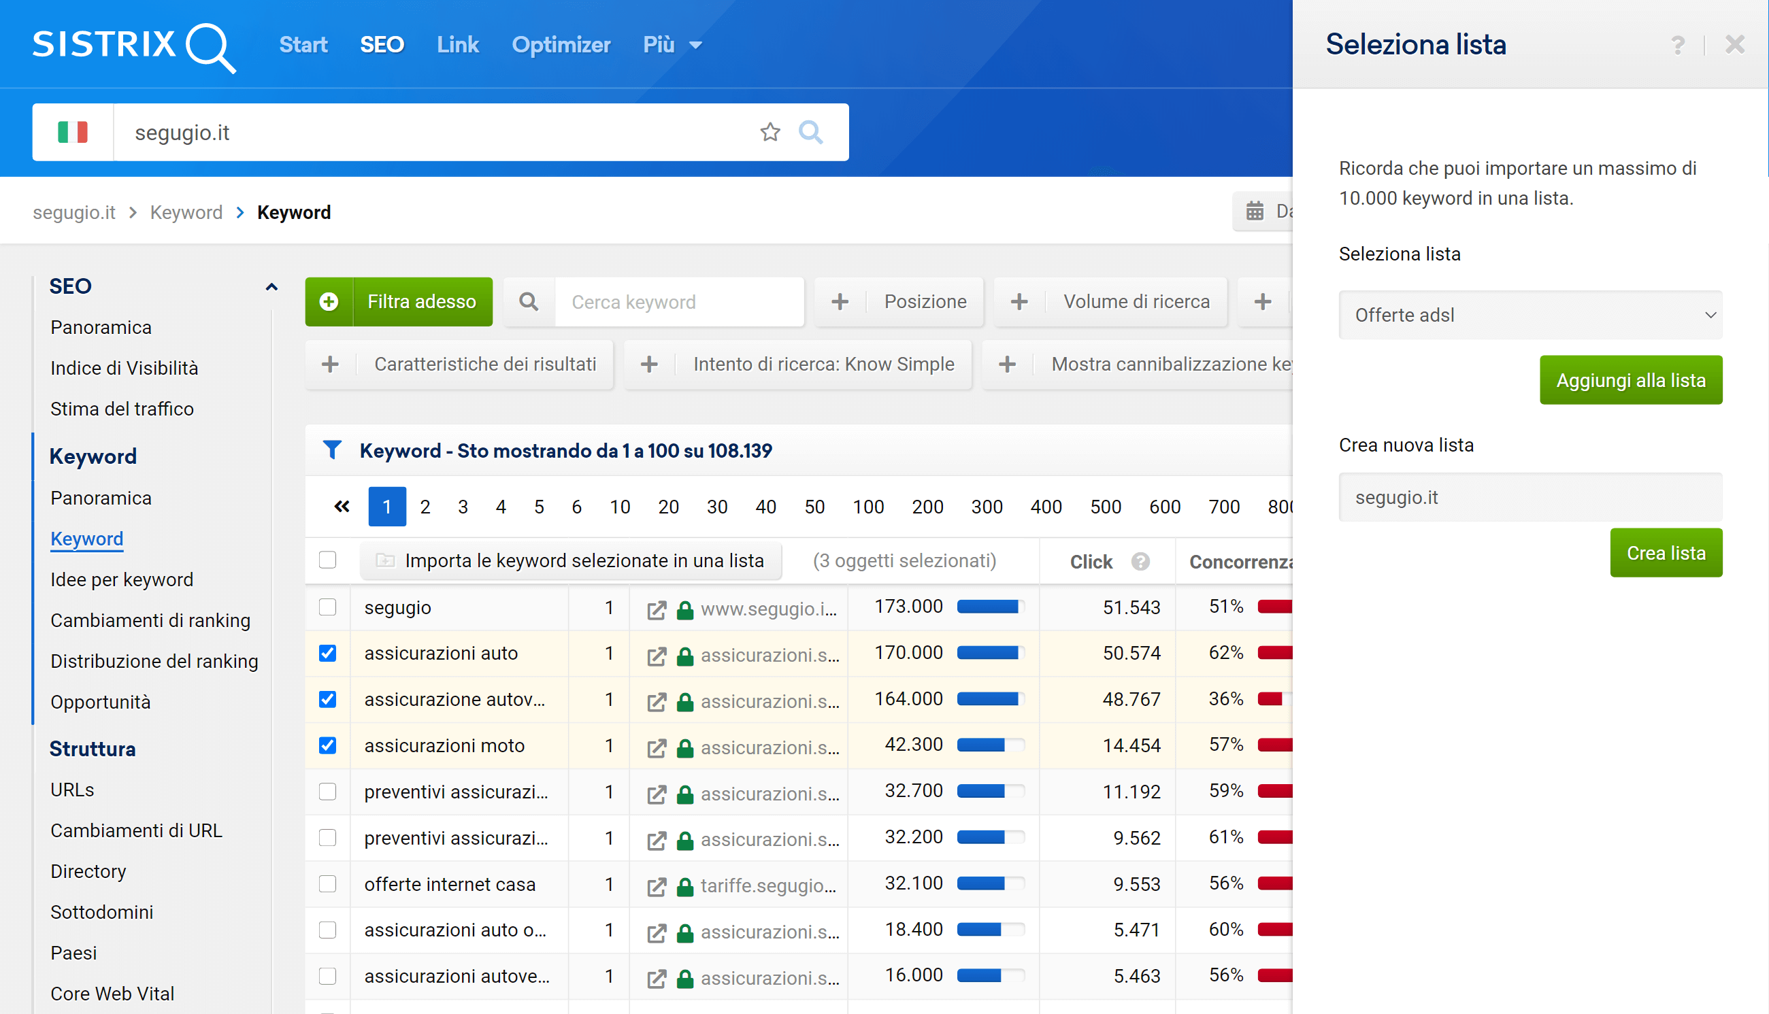
Task: Click the green plus icon on Filtra adesso
Action: (x=329, y=301)
